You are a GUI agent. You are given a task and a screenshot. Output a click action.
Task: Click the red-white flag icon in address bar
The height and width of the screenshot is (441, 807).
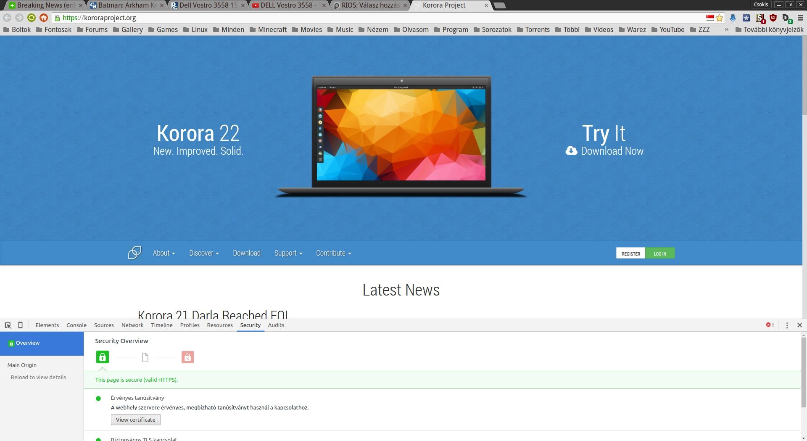[710, 18]
